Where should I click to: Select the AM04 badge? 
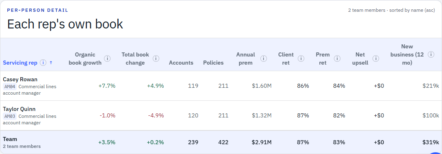pos(10,87)
